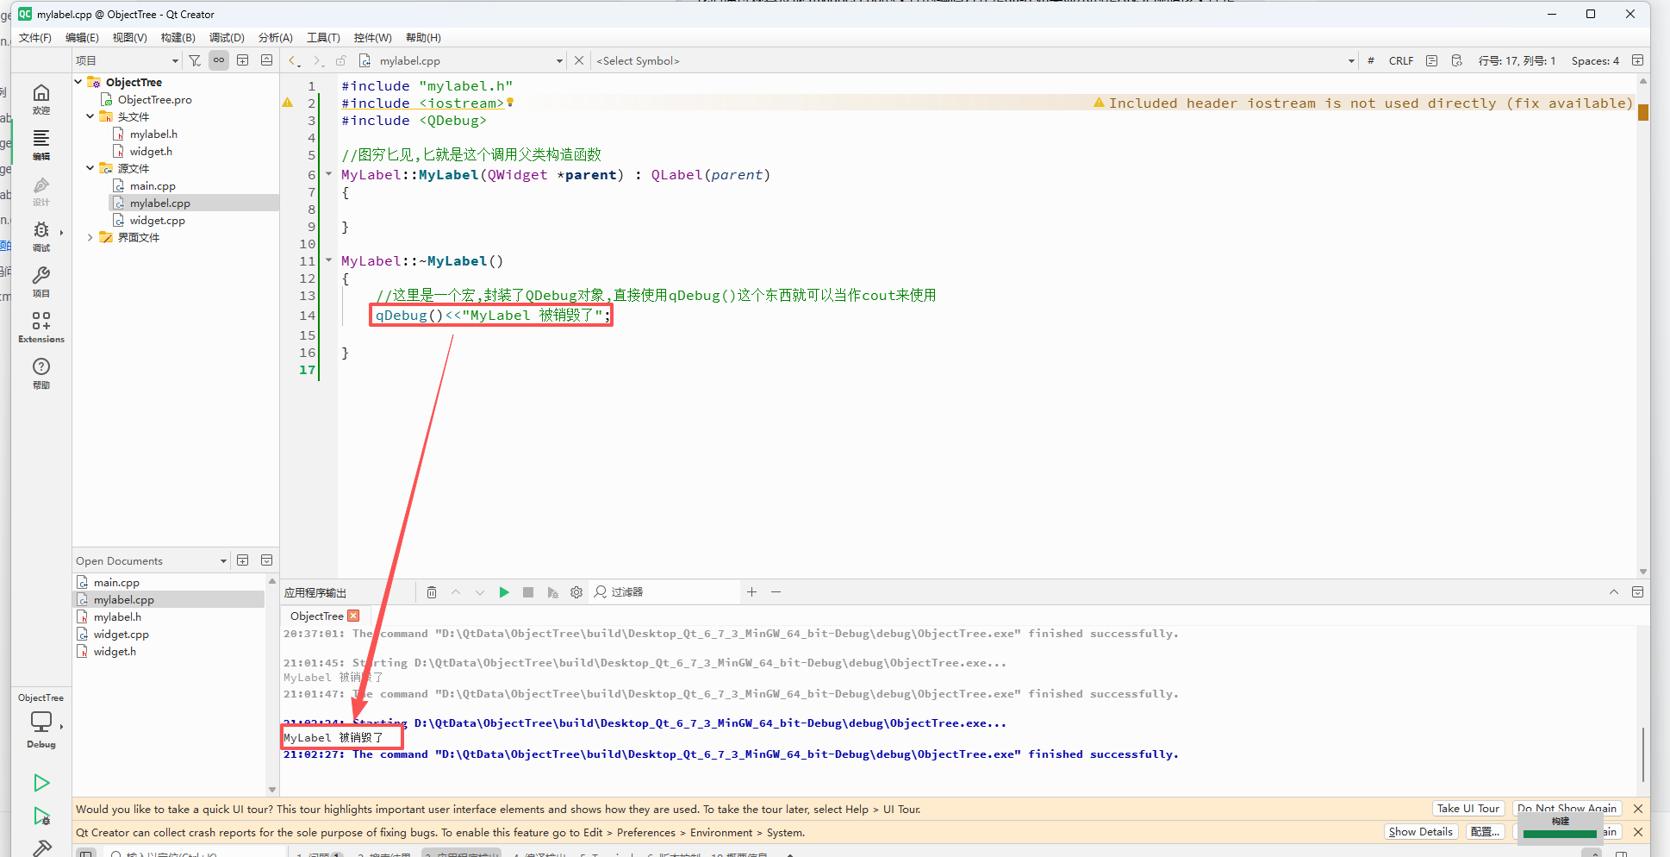Go forward in navigation history
This screenshot has width=1670, height=857.
(318, 60)
